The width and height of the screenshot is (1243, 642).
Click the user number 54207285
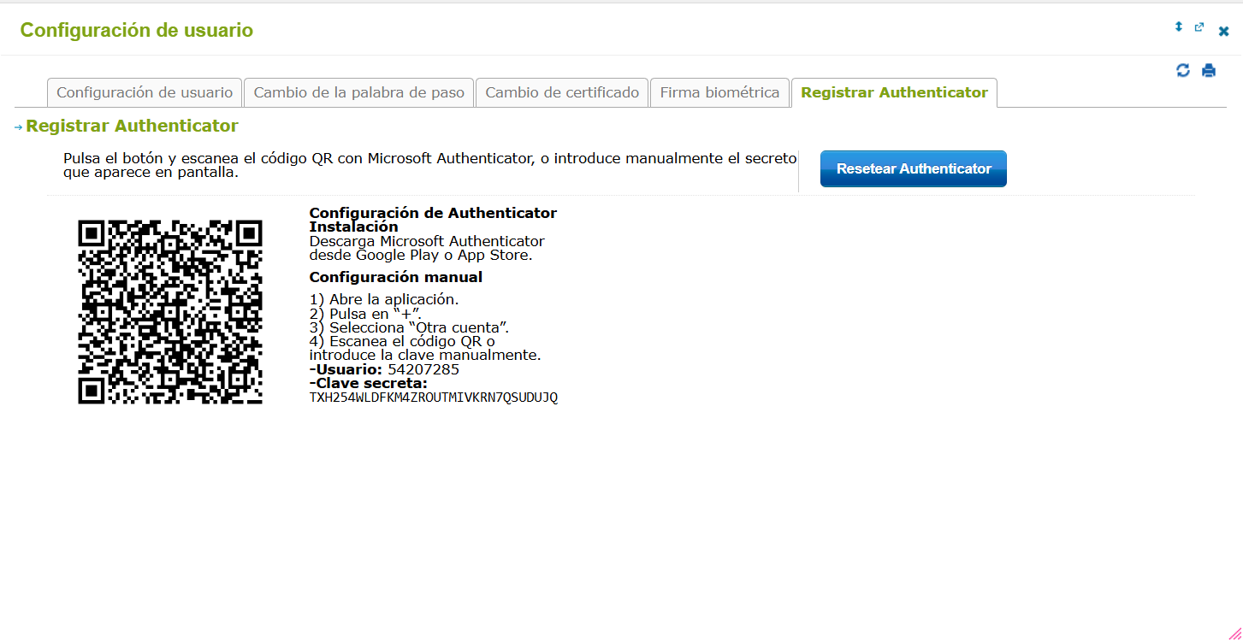tap(423, 369)
